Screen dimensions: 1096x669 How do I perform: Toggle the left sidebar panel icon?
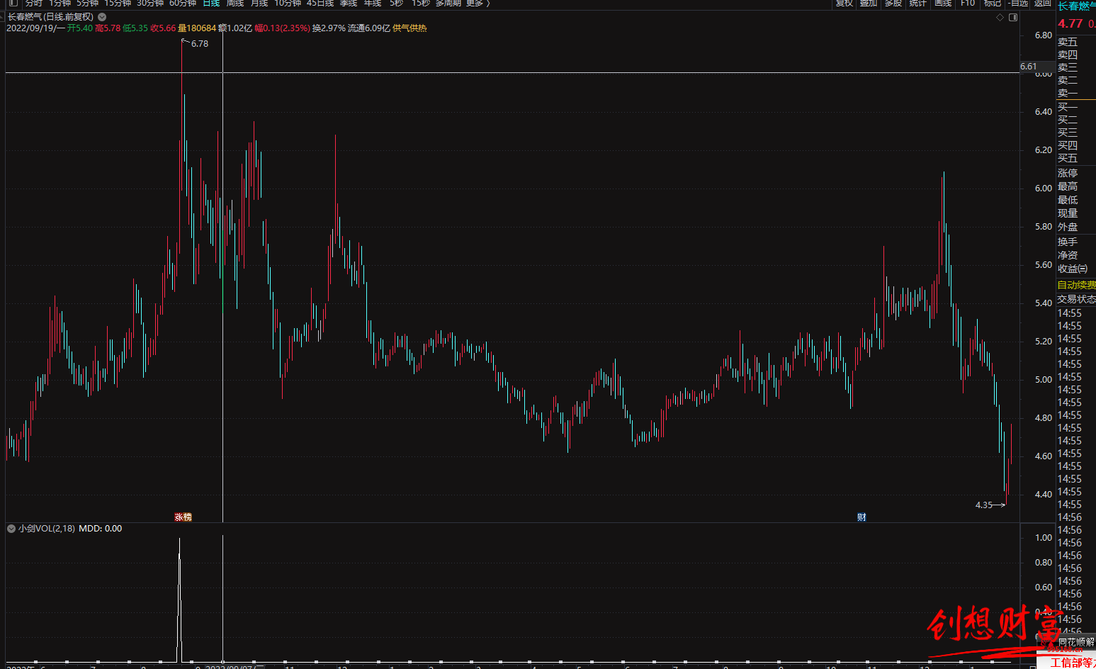click(x=13, y=4)
